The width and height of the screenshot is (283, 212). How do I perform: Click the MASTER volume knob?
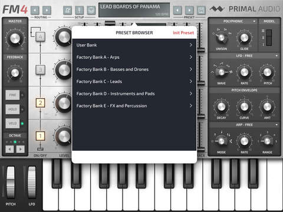tap(15, 38)
